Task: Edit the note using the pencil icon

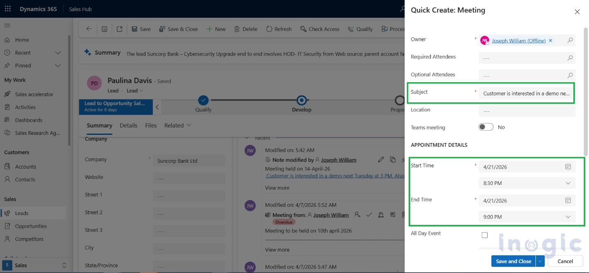Action: (381, 160)
